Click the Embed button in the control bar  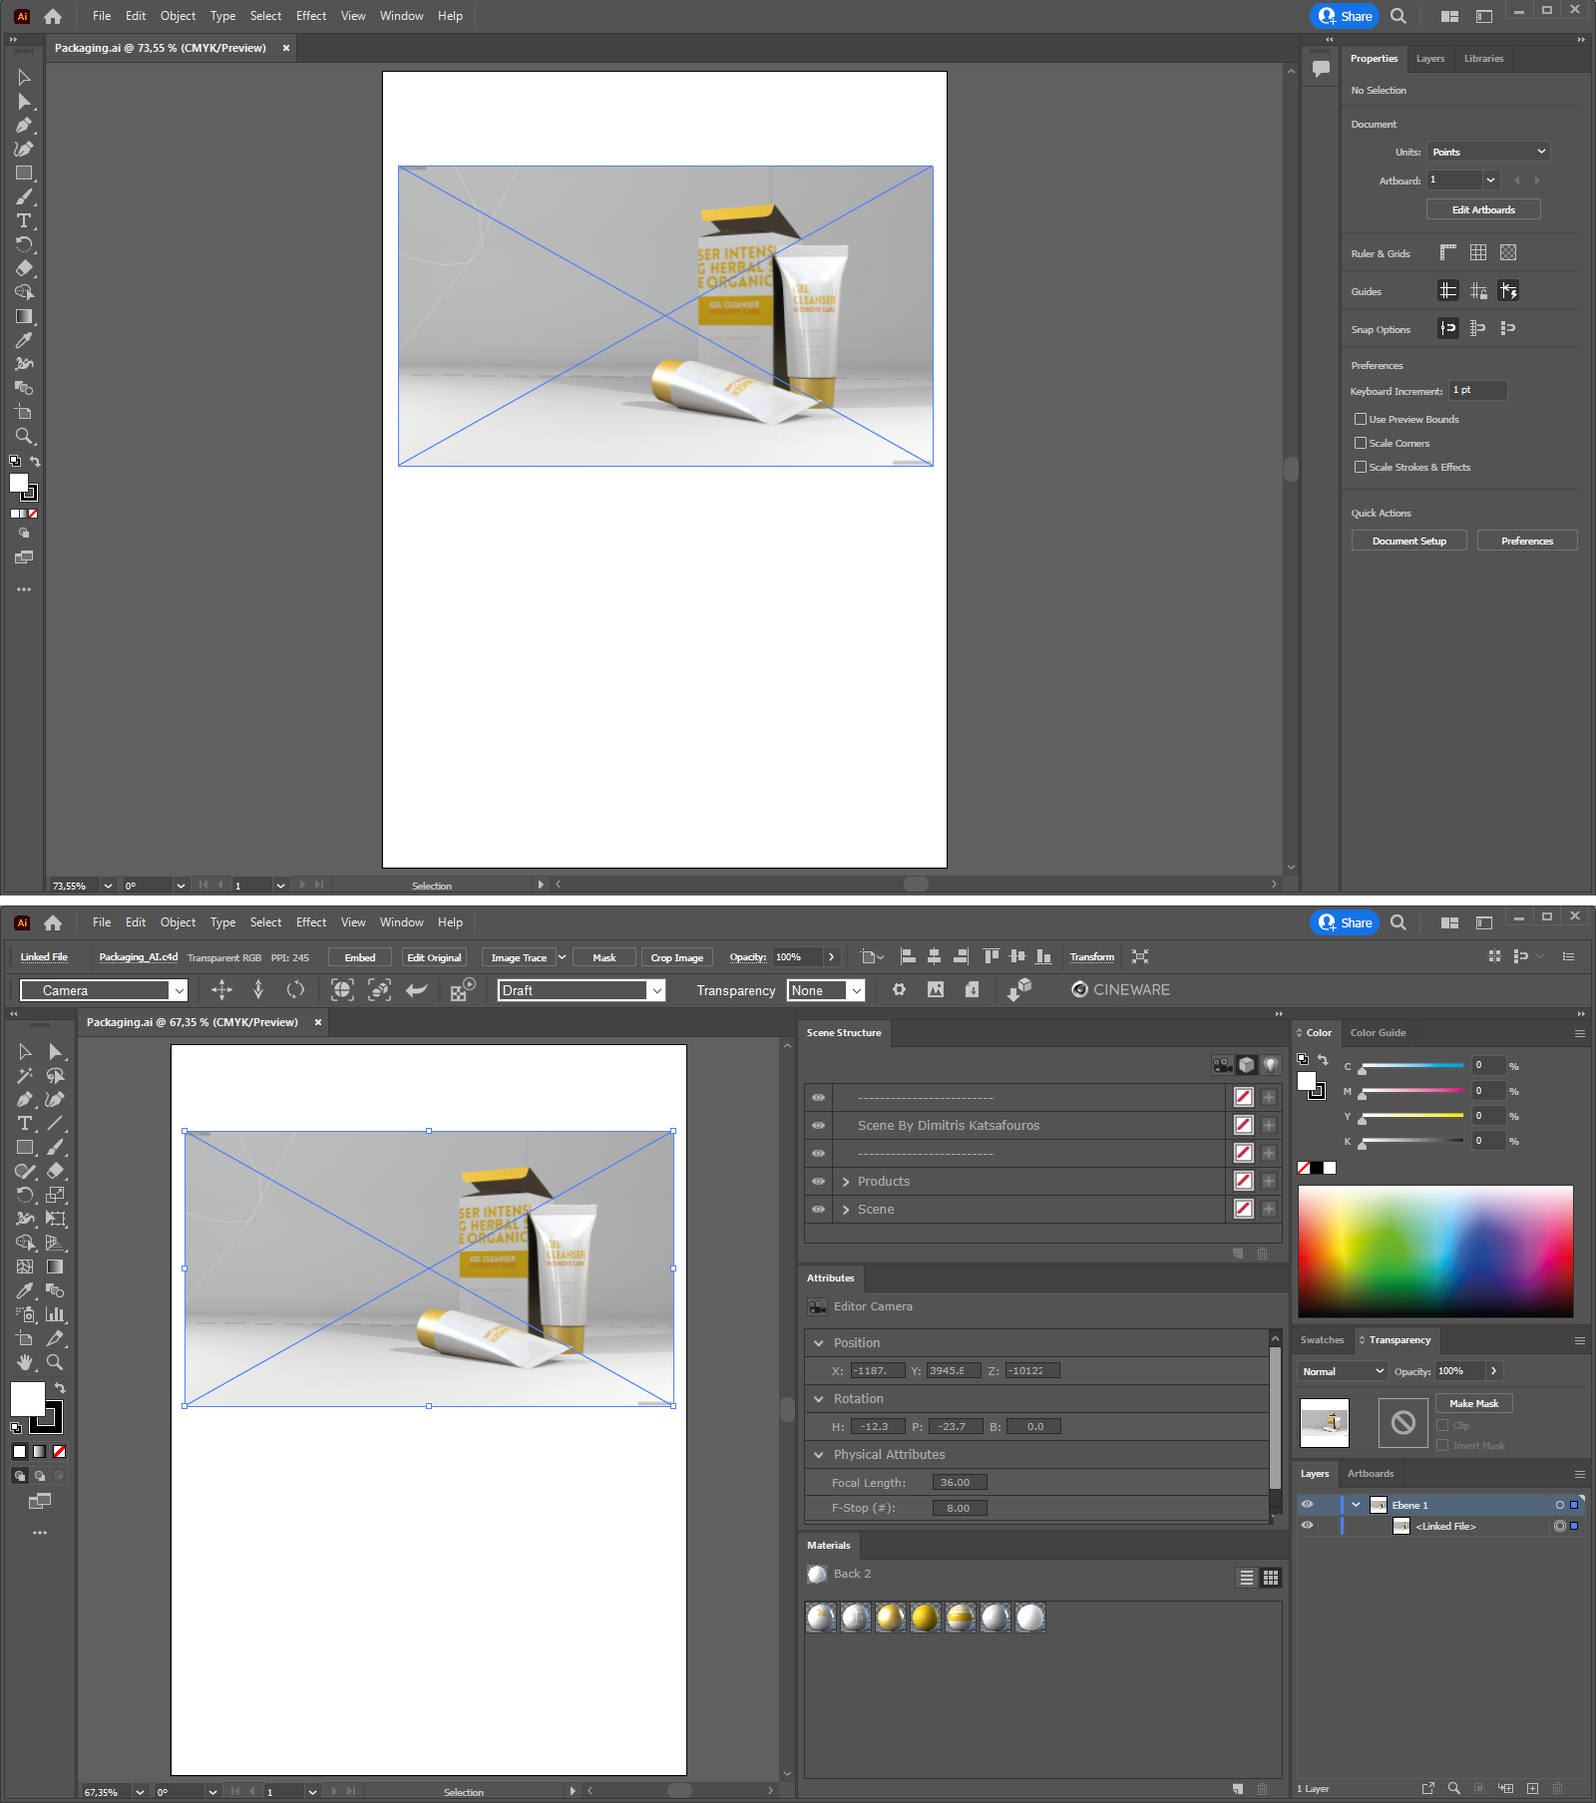click(360, 957)
